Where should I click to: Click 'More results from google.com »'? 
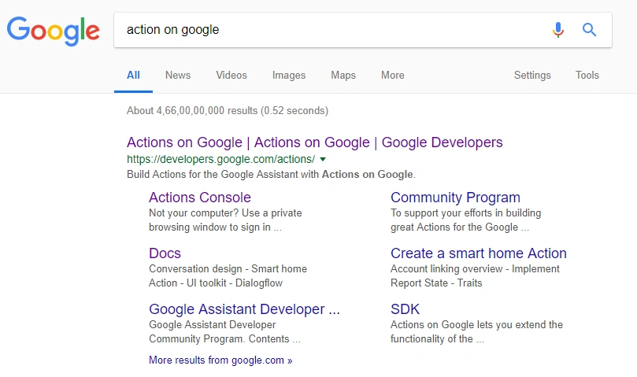click(220, 360)
